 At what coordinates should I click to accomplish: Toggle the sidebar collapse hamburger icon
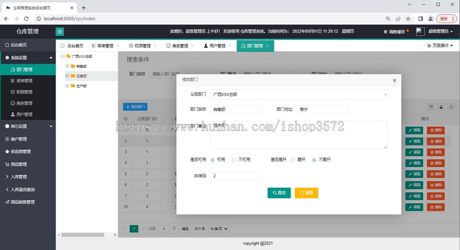click(x=60, y=32)
